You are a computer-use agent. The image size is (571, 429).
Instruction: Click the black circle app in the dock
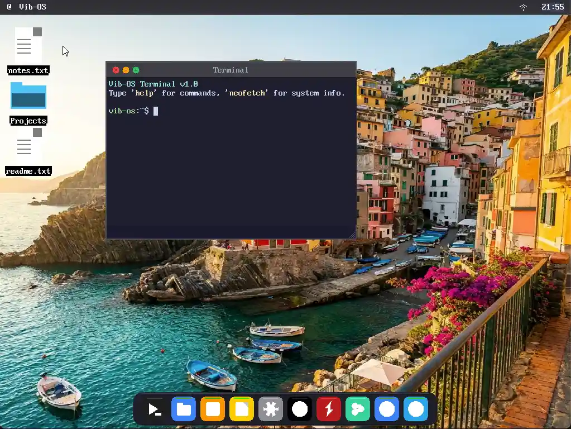coord(300,409)
